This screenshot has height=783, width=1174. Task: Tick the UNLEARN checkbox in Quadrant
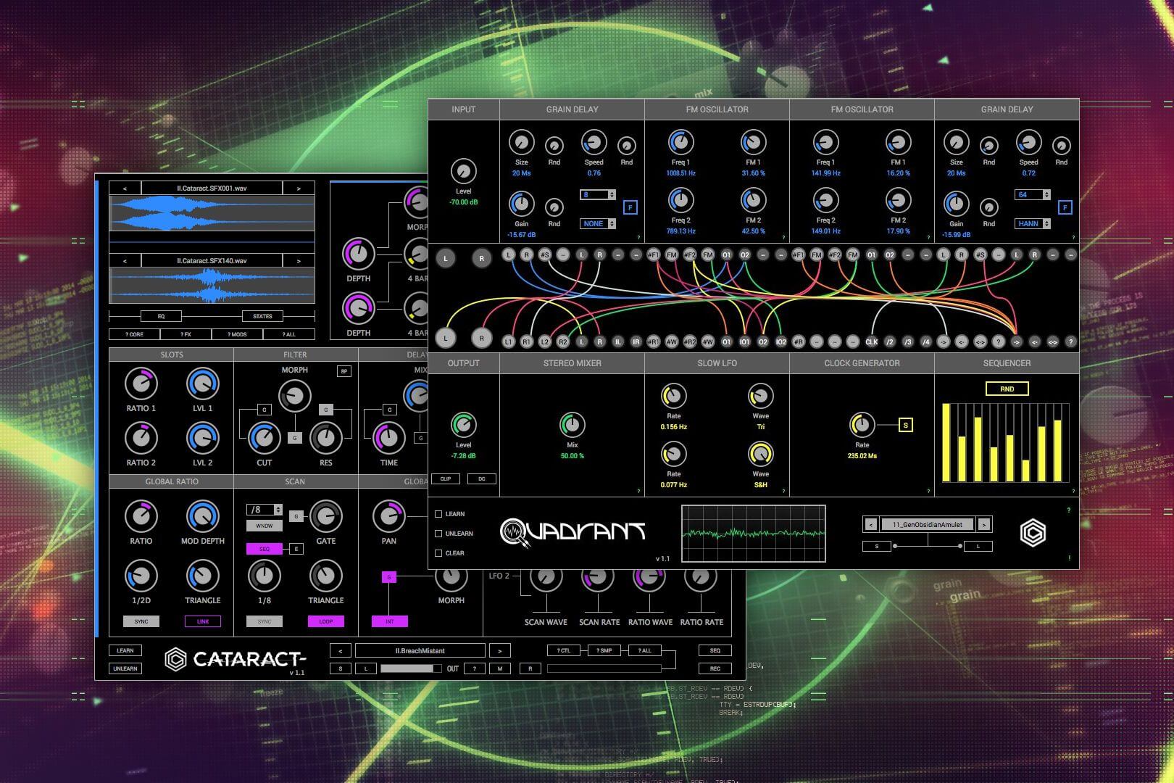[438, 534]
